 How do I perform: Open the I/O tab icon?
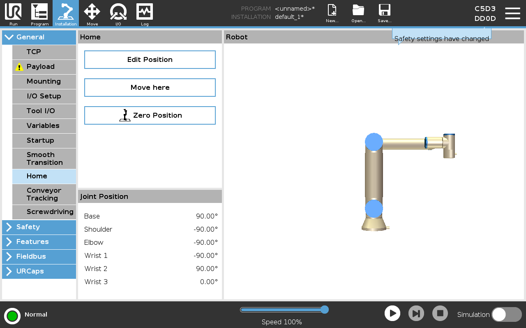118,13
